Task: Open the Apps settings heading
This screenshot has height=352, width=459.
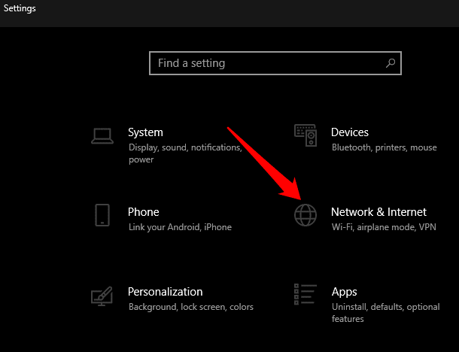Action: (344, 292)
